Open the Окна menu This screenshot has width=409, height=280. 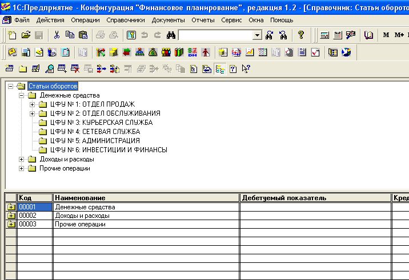pos(256,20)
